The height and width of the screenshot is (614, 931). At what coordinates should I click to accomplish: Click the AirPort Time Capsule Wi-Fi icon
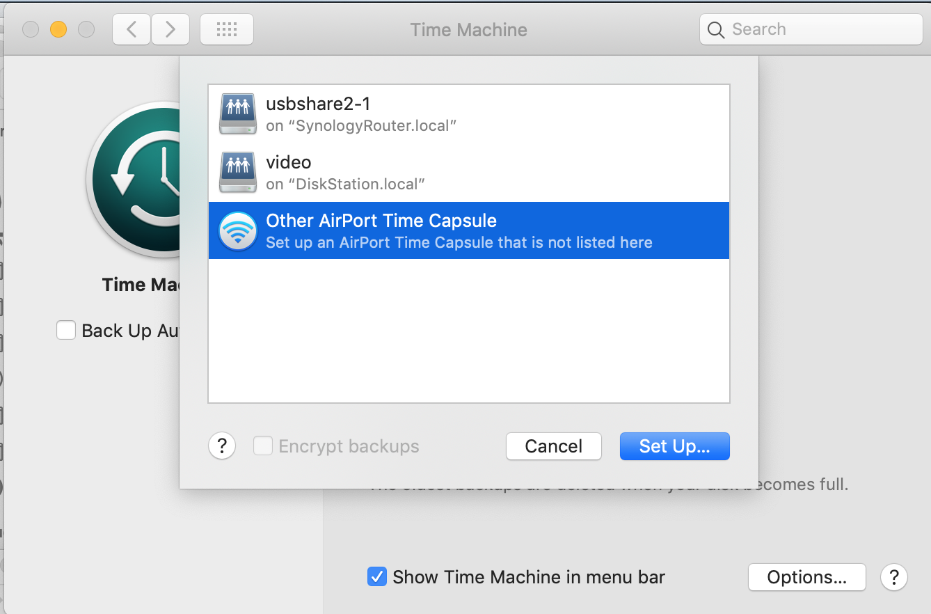click(238, 231)
